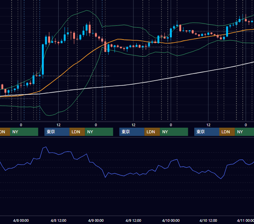Select the NY session block ending near 4/9 00:00

[x=99, y=132]
